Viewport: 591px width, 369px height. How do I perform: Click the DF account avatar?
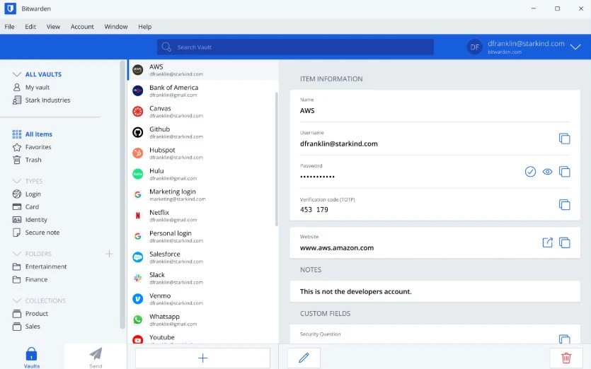point(474,47)
